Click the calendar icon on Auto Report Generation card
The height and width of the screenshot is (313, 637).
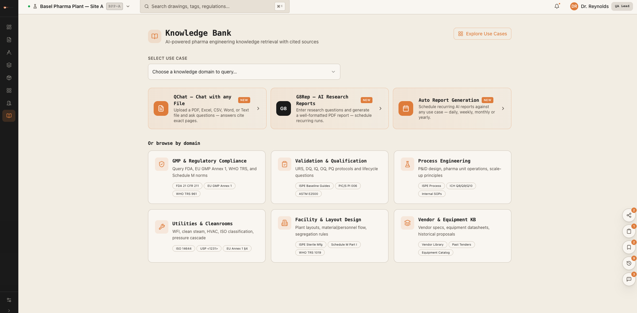coord(406,108)
